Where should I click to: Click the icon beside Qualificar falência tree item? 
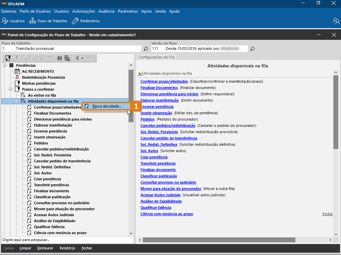pyautogui.click(x=29, y=227)
